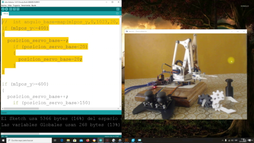
Task: Click the Arduino board status text in footer
Action: tap(112, 137)
